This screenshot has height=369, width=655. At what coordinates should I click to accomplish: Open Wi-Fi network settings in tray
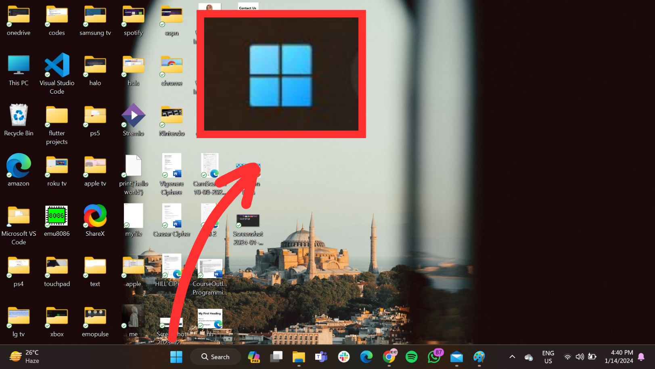click(567, 357)
